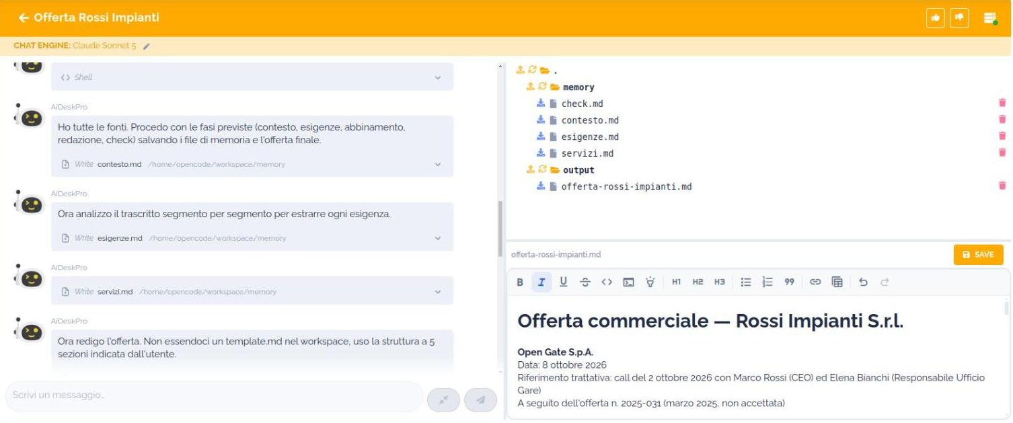Viewport: 1013px width, 423px height.
Task: Click the editor document scrollbar
Action: point(1006,308)
